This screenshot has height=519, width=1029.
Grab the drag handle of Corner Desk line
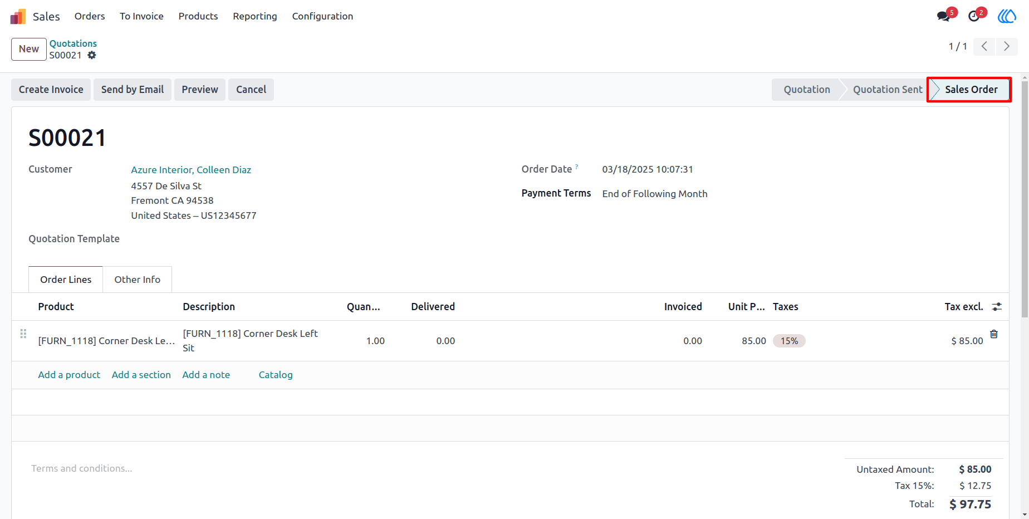coord(23,334)
